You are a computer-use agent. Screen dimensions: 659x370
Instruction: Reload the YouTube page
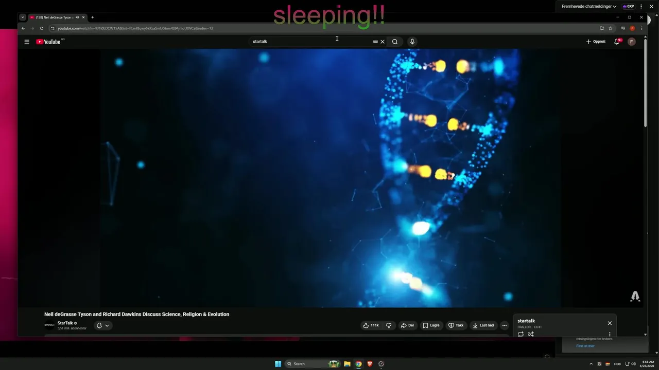click(42, 28)
